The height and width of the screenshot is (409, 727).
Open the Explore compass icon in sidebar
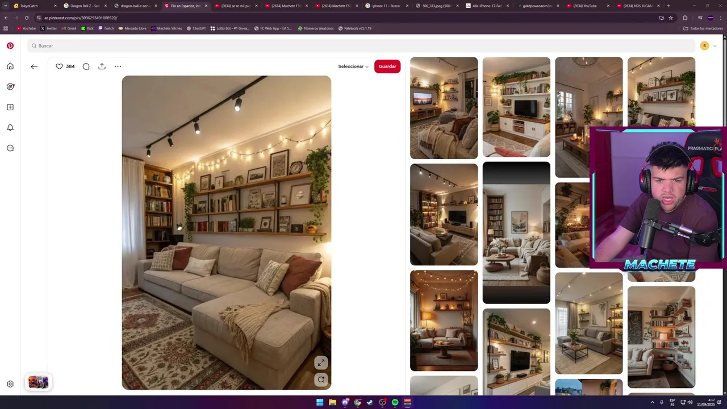[10, 87]
